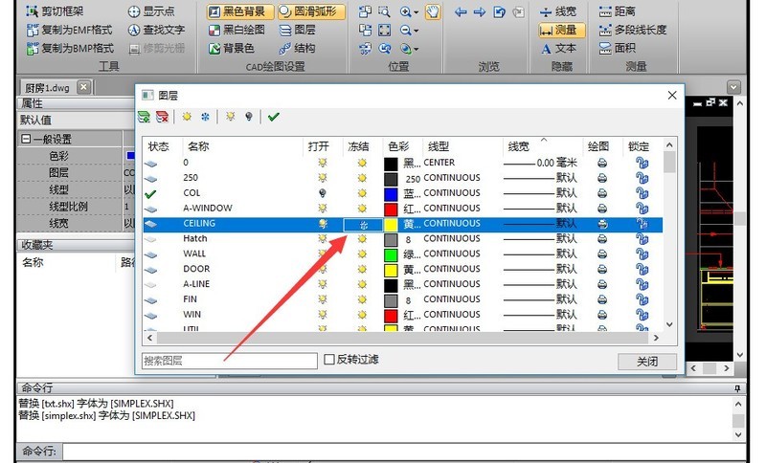The height and width of the screenshot is (463, 766).
Task: Collapse the 一般设置 general settings section
Action: tap(26, 139)
